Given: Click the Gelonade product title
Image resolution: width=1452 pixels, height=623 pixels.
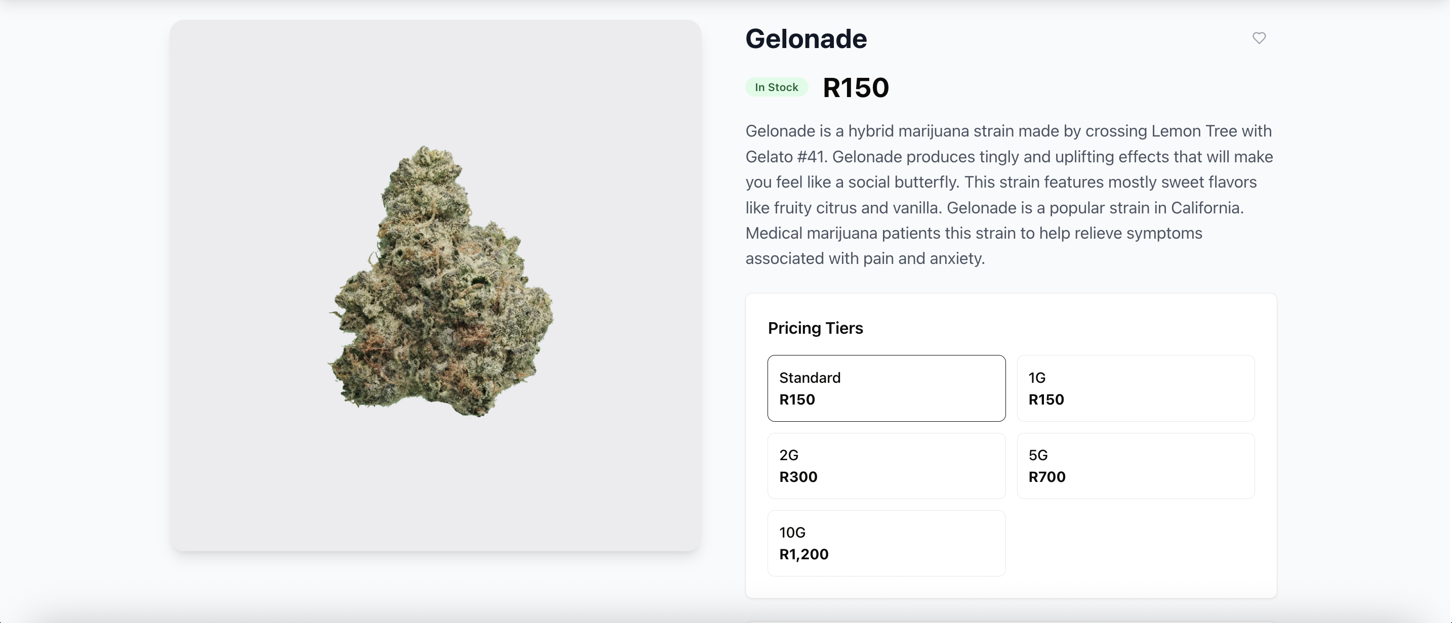Looking at the screenshot, I should click(805, 39).
